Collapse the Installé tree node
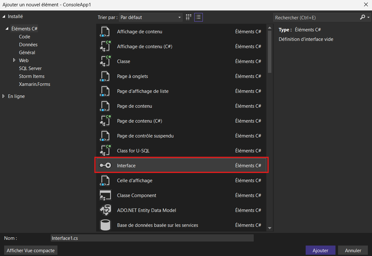 pos(4,16)
